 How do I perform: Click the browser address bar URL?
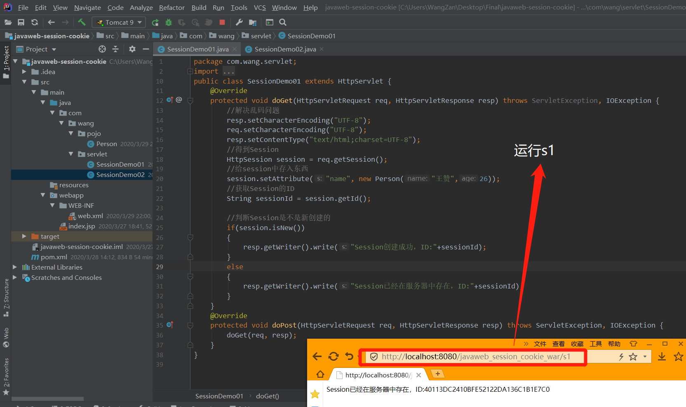(x=476, y=356)
